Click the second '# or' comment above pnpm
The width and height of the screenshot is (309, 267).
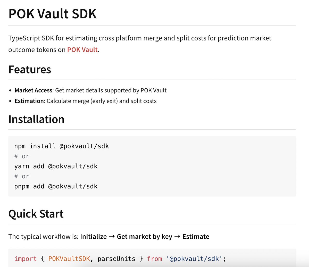pos(22,176)
